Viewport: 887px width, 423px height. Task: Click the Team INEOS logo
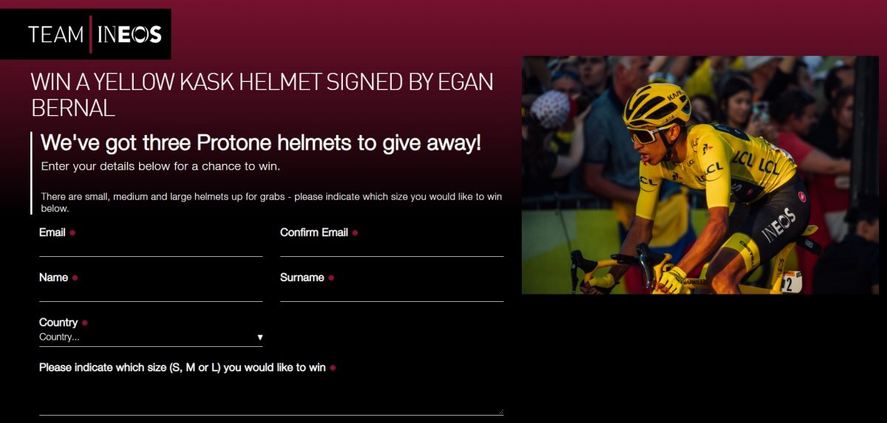tap(85, 34)
